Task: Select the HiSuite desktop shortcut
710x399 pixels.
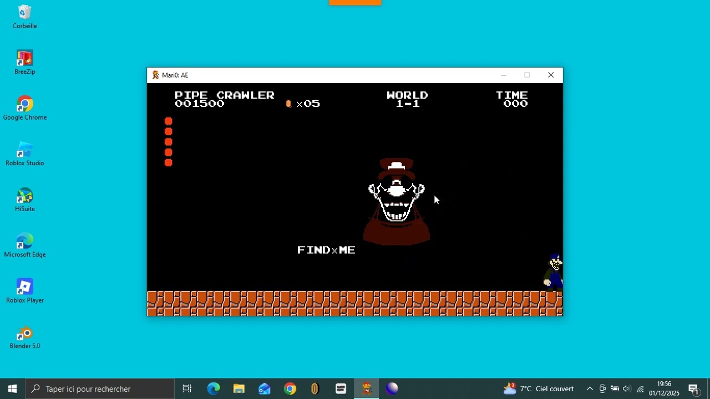Action: pos(24,199)
